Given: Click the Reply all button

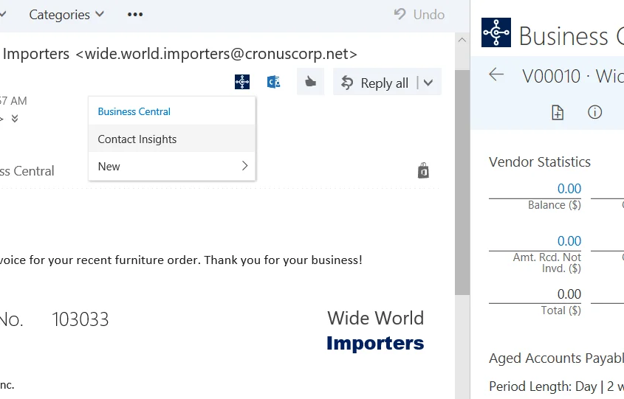Looking at the screenshot, I should (x=375, y=83).
